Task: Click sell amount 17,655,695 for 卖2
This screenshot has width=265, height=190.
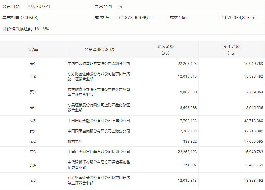Action: click(253, 141)
